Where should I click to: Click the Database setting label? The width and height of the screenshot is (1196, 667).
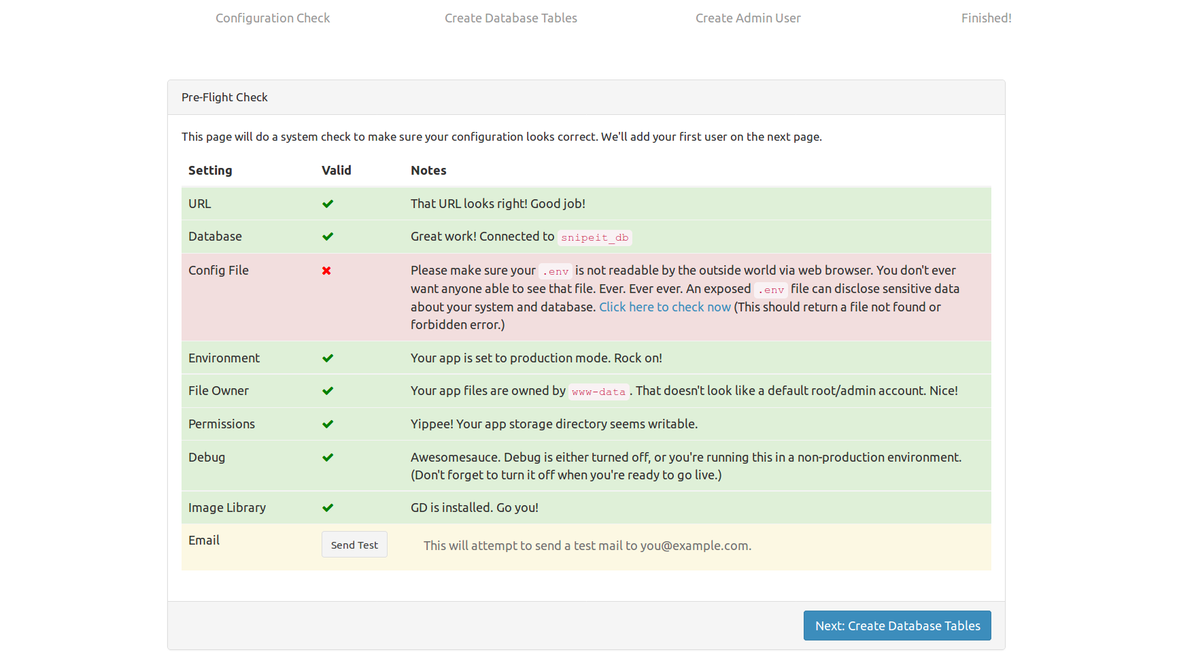tap(215, 237)
